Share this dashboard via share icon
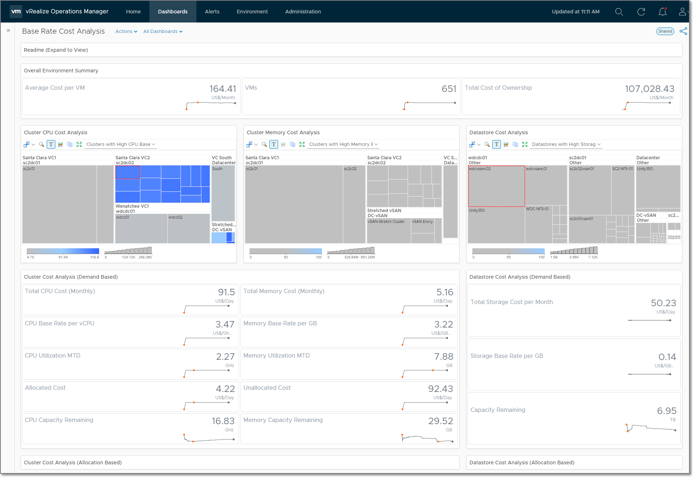Viewport: 693px width, 477px height. point(683,31)
